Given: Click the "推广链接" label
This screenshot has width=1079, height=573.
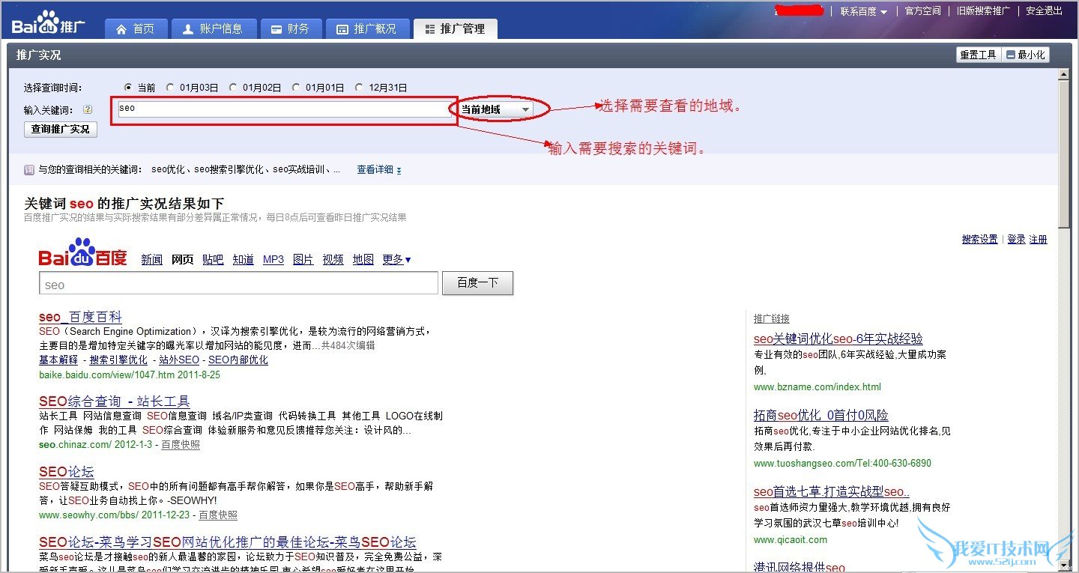Looking at the screenshot, I should click(x=772, y=319).
